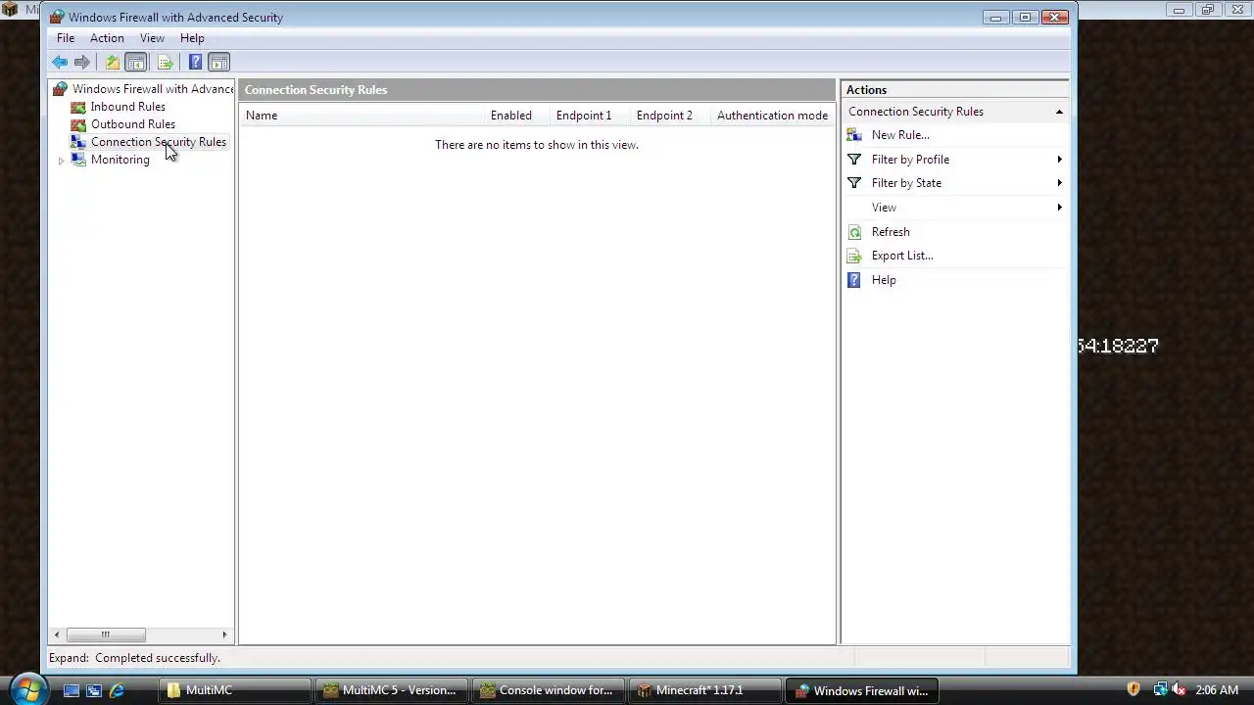
Task: Open the Windows Start orb
Action: coord(26,689)
